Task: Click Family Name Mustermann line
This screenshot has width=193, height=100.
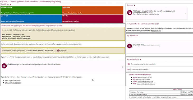Action: pyautogui.click(x=16, y=36)
